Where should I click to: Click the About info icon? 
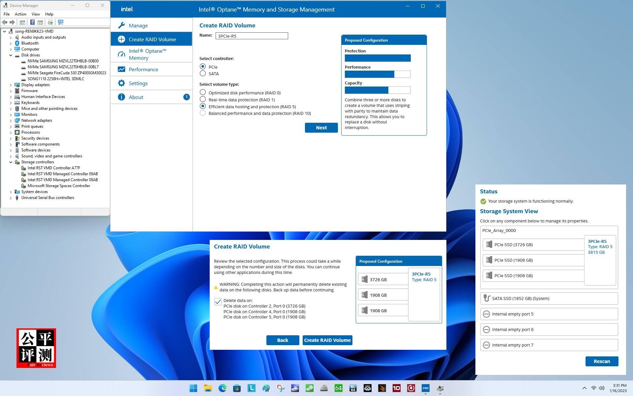pyautogui.click(x=121, y=97)
